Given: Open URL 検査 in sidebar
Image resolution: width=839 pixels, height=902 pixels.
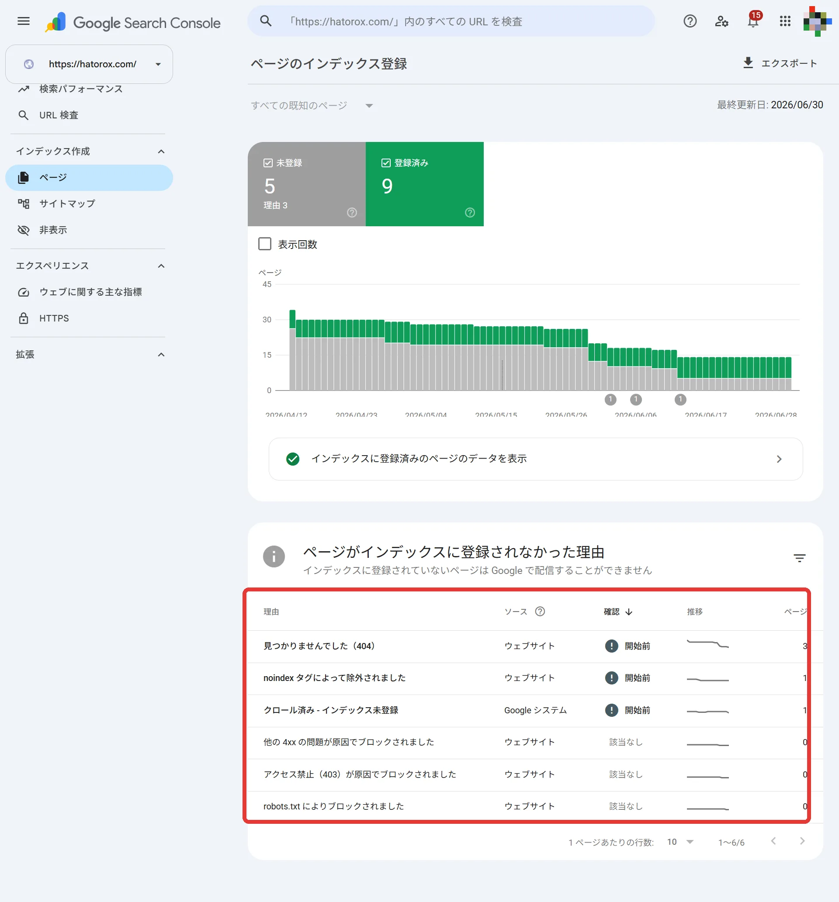Looking at the screenshot, I should click(x=89, y=115).
